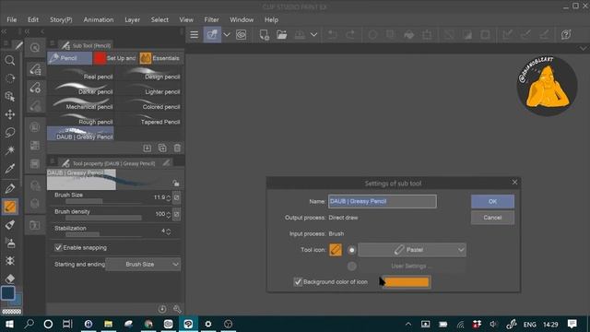This screenshot has height=332, width=590.
Task: Toggle Brush density dynamics button
Action: click(176, 214)
